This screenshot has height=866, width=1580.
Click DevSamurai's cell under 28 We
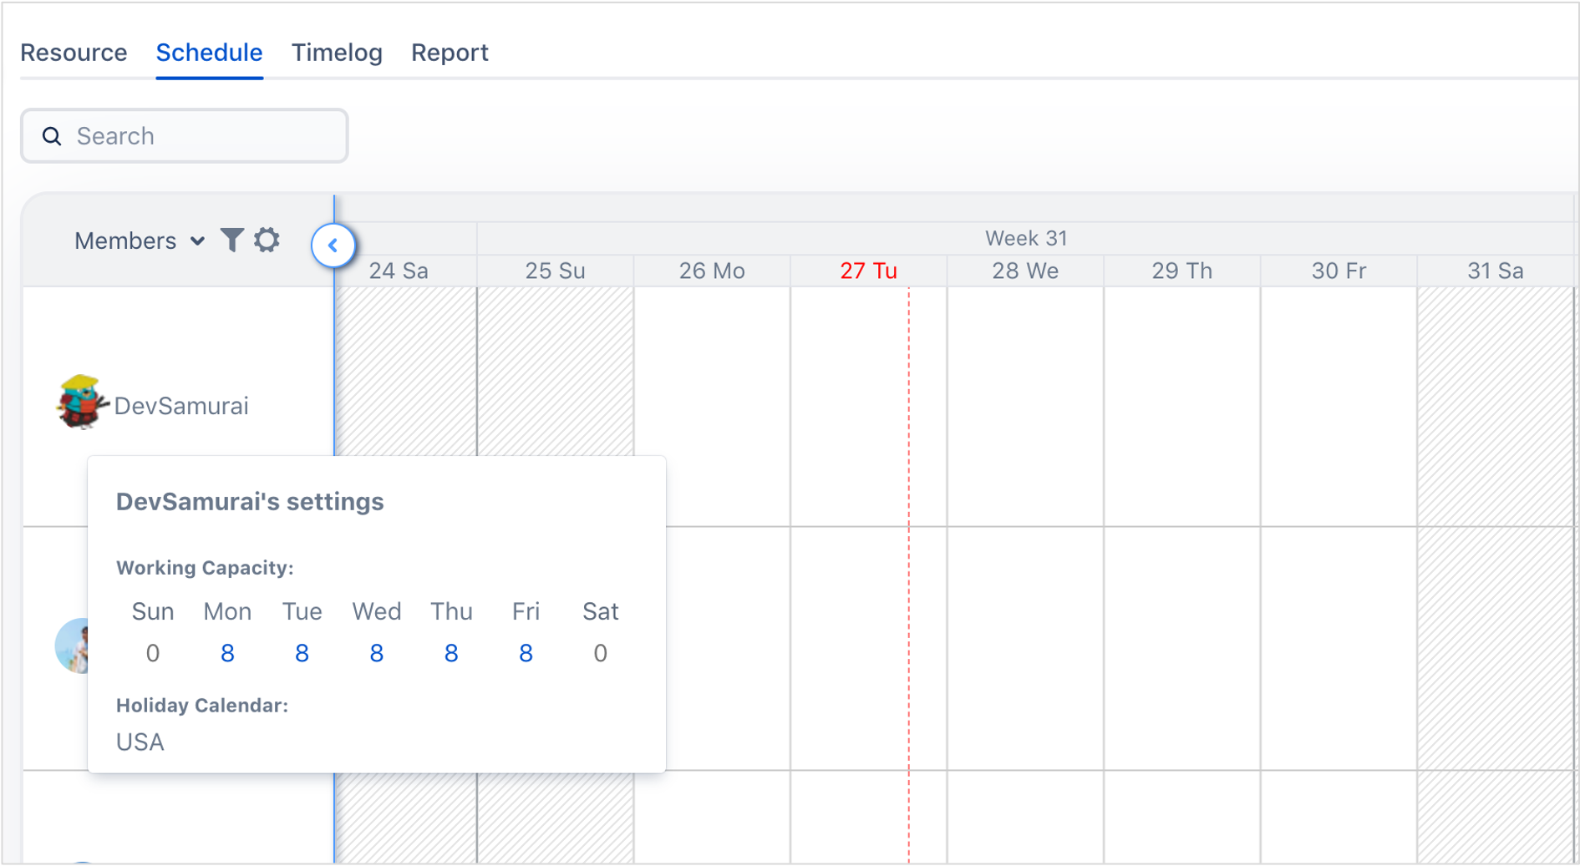click(1025, 406)
